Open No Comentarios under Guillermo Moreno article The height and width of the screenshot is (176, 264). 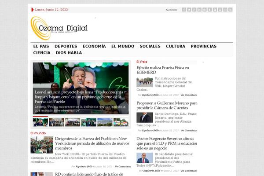click(189, 131)
